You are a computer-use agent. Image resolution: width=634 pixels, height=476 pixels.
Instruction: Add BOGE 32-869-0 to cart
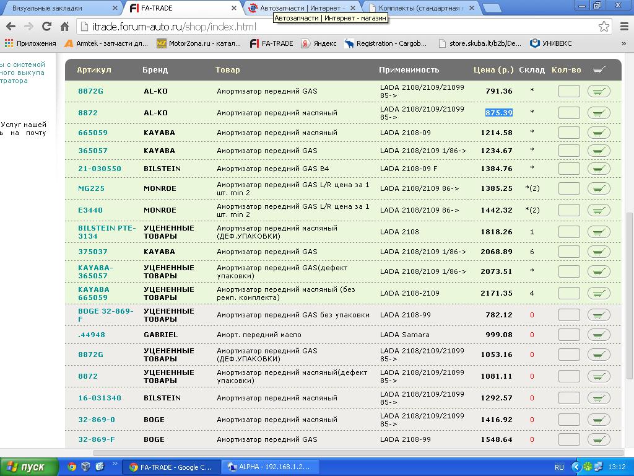point(599,420)
